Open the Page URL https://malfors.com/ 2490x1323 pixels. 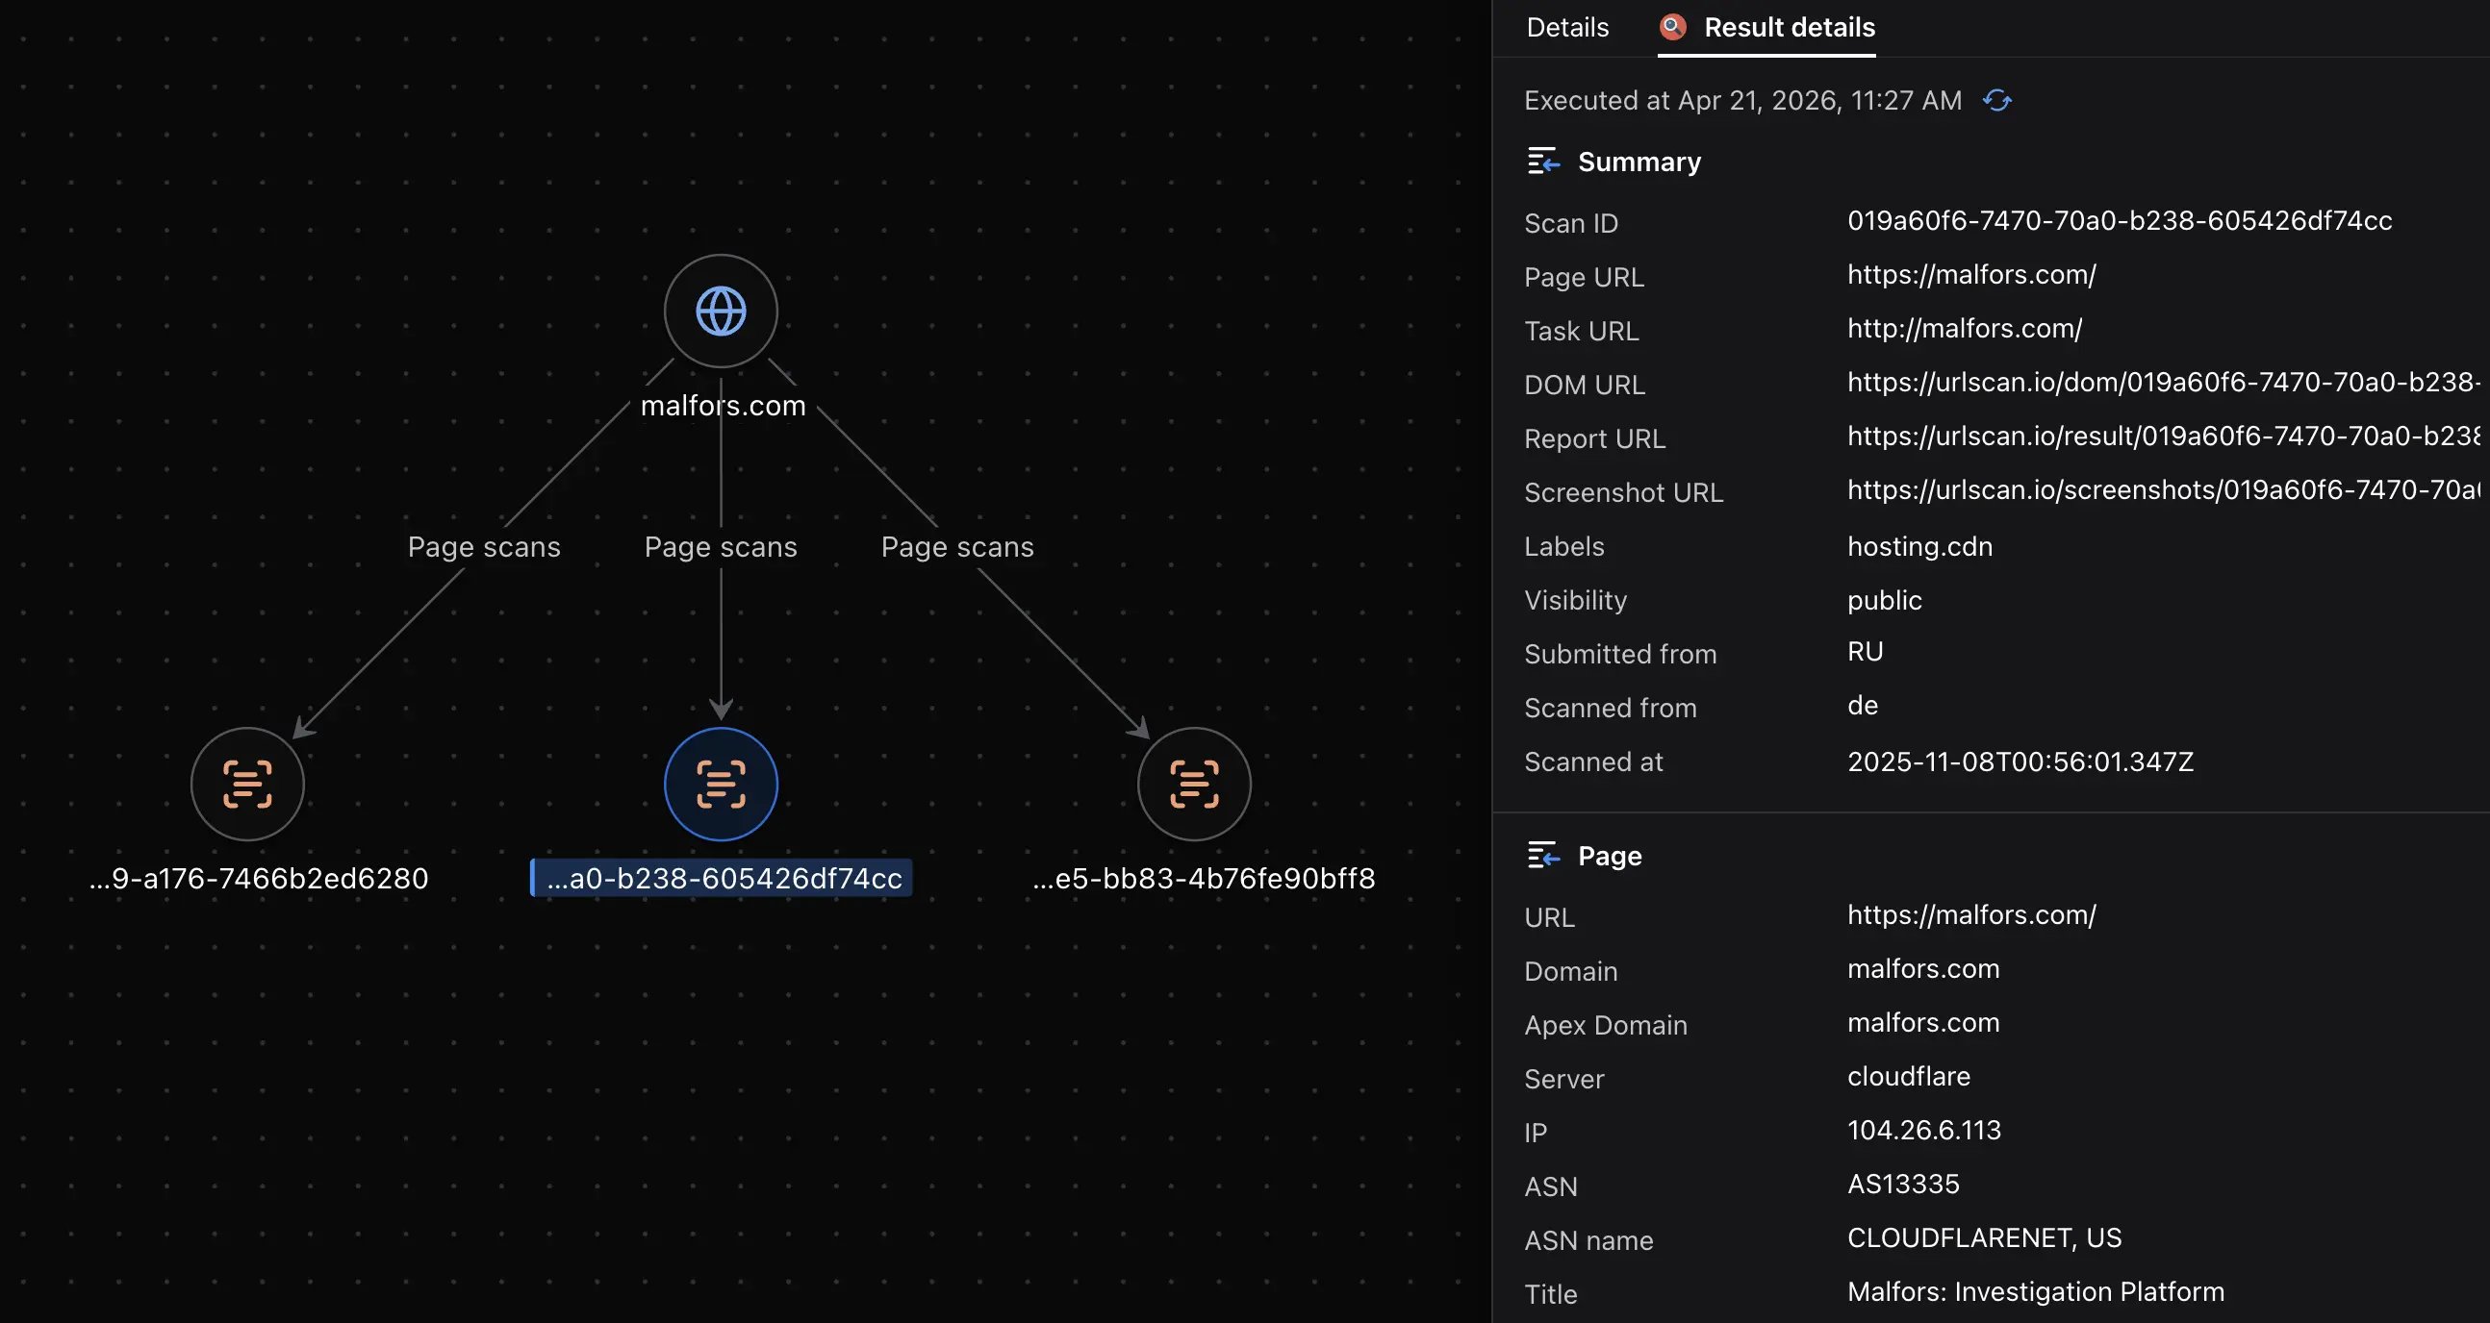(1972, 275)
